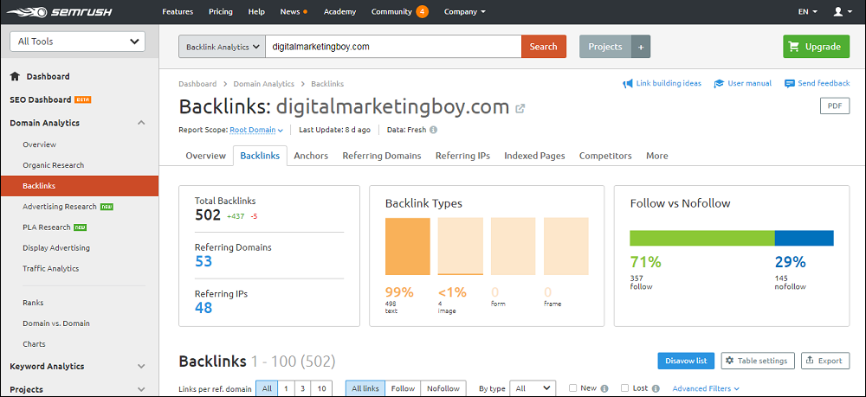The width and height of the screenshot is (866, 397).
Task: Click the domain search input field
Action: pyautogui.click(x=393, y=47)
